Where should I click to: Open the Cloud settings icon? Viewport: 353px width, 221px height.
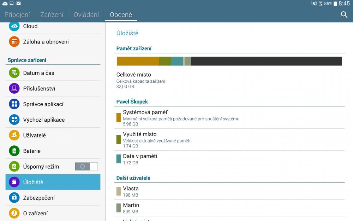[x=14, y=26]
